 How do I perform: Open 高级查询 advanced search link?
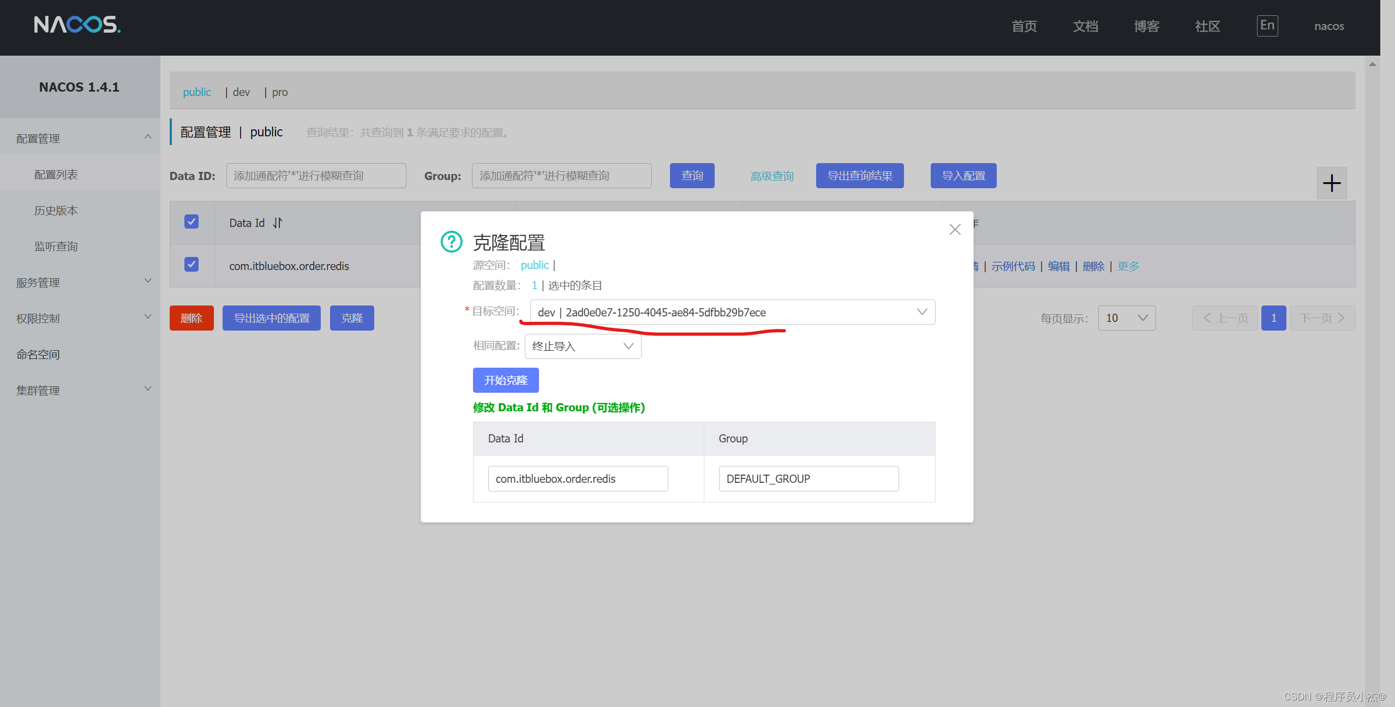point(772,176)
